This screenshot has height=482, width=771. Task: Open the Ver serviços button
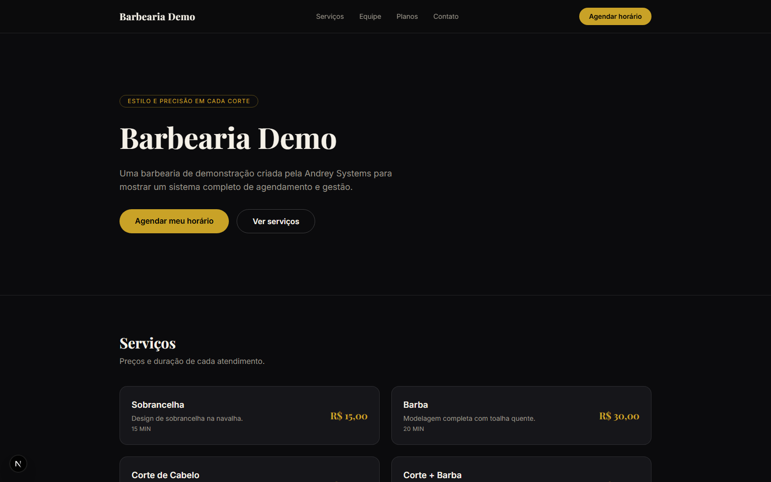click(x=276, y=221)
